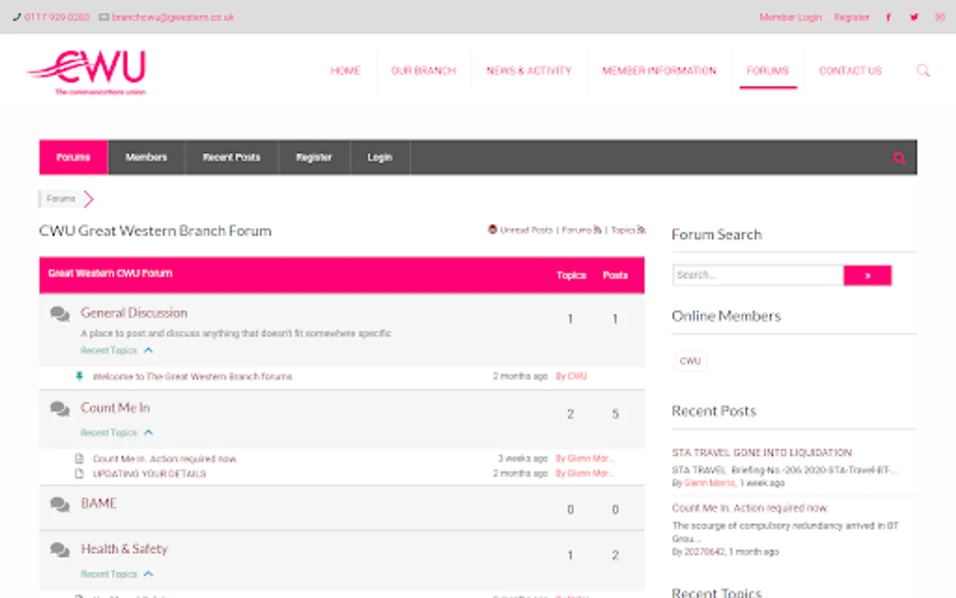Open UPDATING YOUR DETAILS topic
This screenshot has height=598, width=956.
(x=149, y=474)
